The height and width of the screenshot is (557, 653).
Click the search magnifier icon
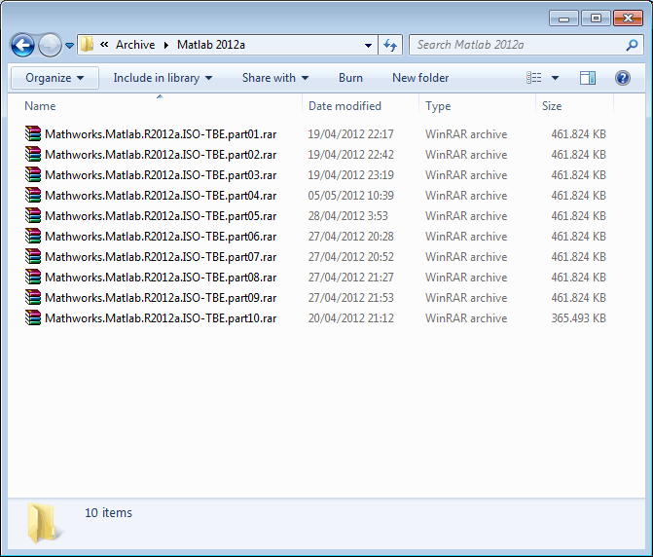632,45
